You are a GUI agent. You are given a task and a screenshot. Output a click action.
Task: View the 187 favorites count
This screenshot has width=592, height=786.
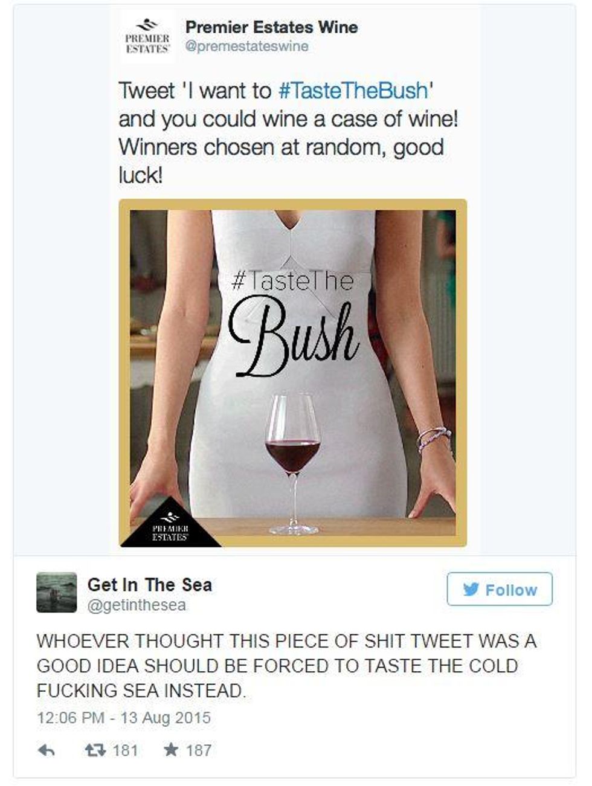(x=199, y=750)
